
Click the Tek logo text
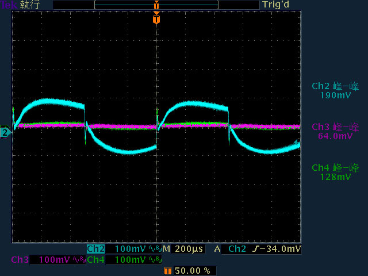tap(9, 5)
